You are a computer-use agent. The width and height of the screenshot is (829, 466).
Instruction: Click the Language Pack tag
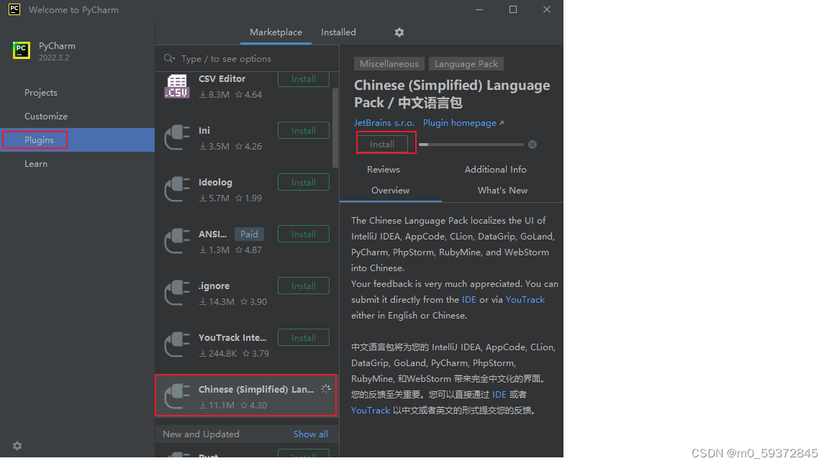click(466, 64)
